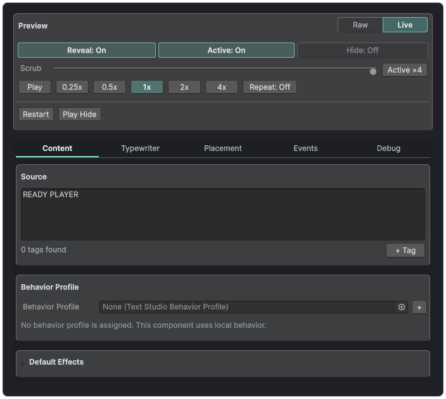Open the Behavior Profile object picker icon
Image resolution: width=446 pixels, height=399 pixels.
coord(402,307)
